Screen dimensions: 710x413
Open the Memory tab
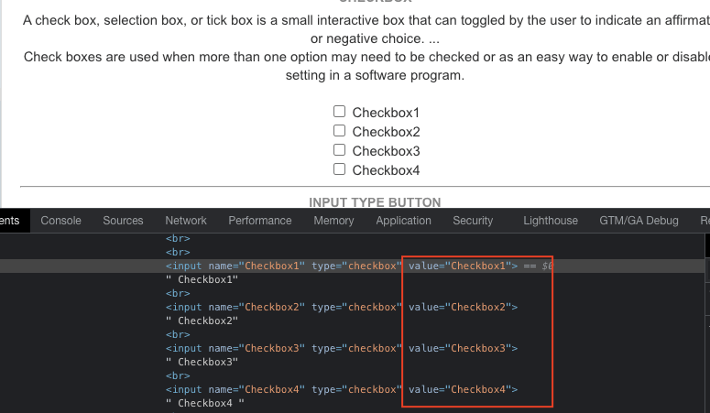click(x=333, y=221)
